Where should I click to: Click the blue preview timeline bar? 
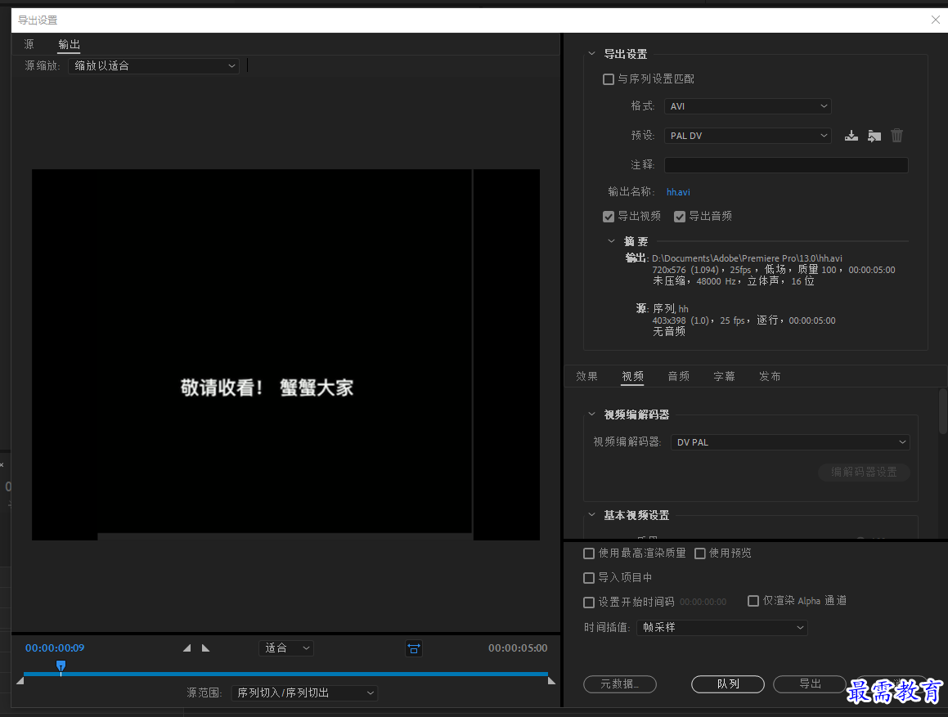tap(285, 674)
